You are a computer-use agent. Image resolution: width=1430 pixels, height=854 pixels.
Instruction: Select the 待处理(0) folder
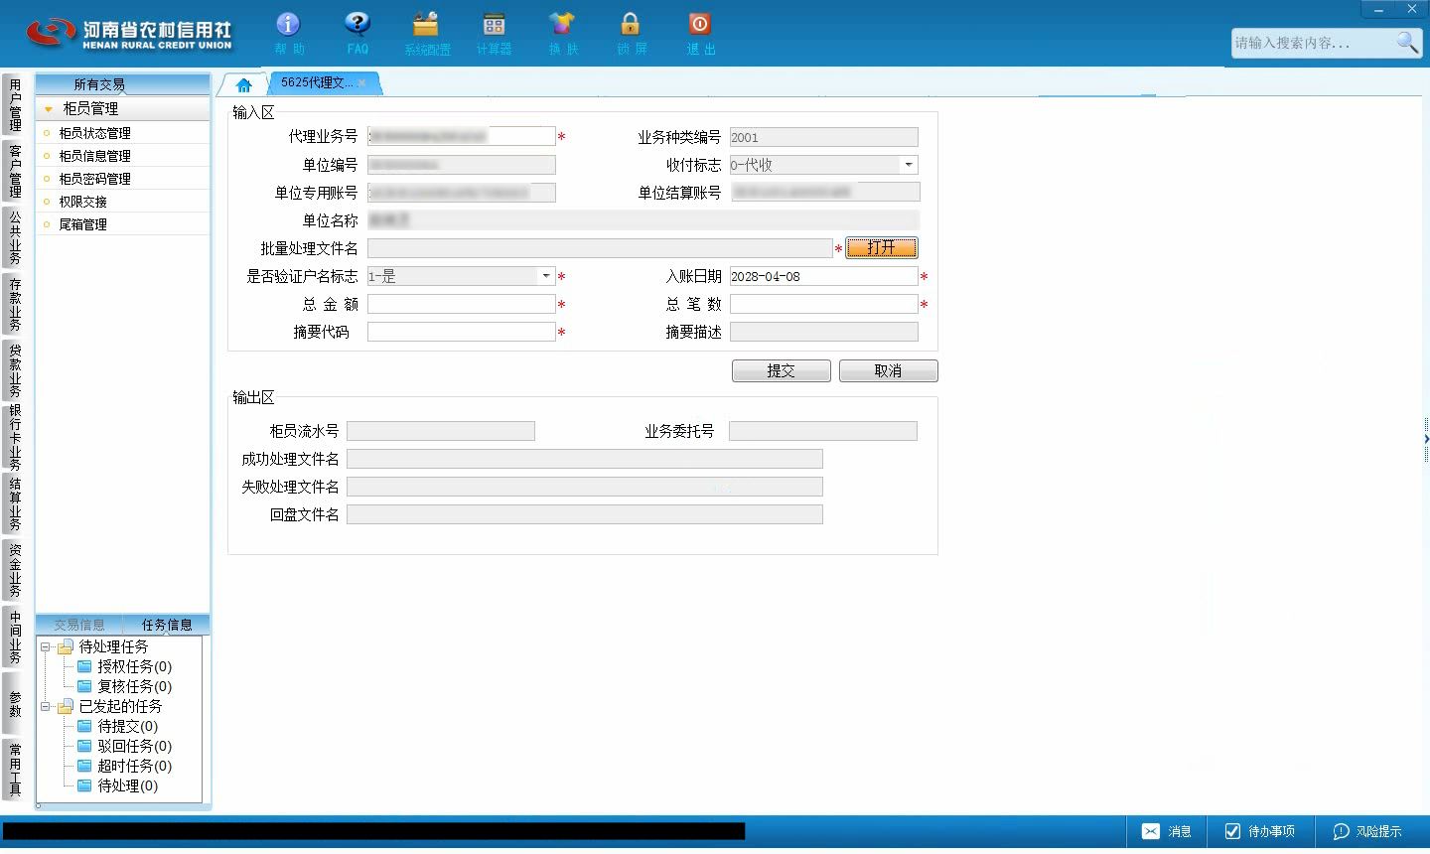point(117,785)
